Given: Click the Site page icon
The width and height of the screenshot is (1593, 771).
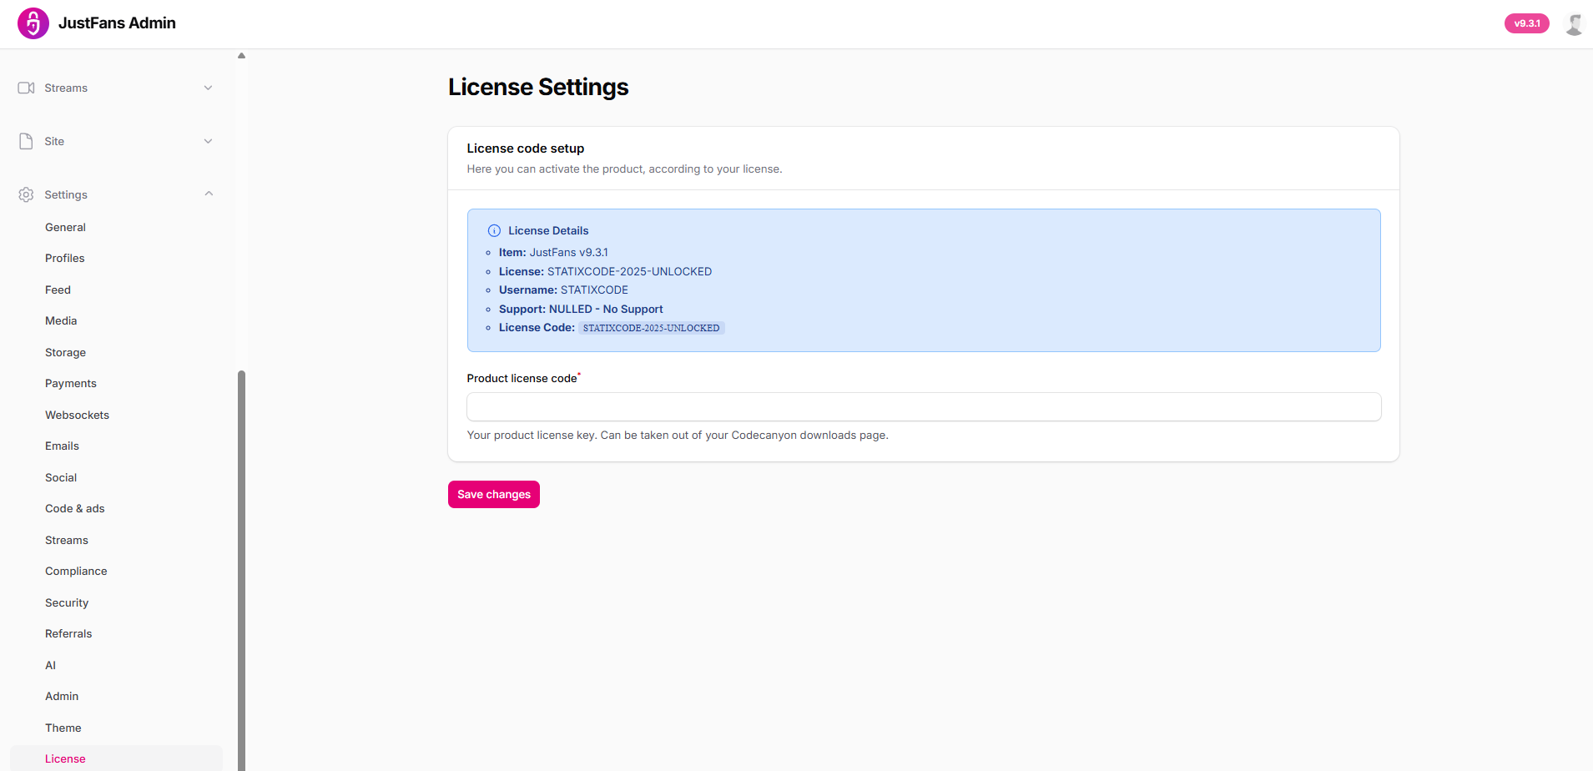Looking at the screenshot, I should pyautogui.click(x=26, y=141).
